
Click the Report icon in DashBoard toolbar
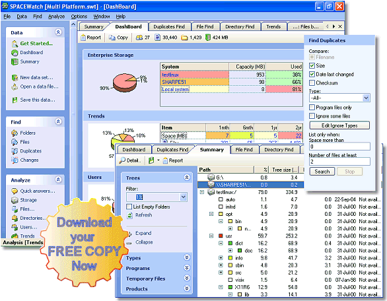pyautogui.click(x=83, y=38)
